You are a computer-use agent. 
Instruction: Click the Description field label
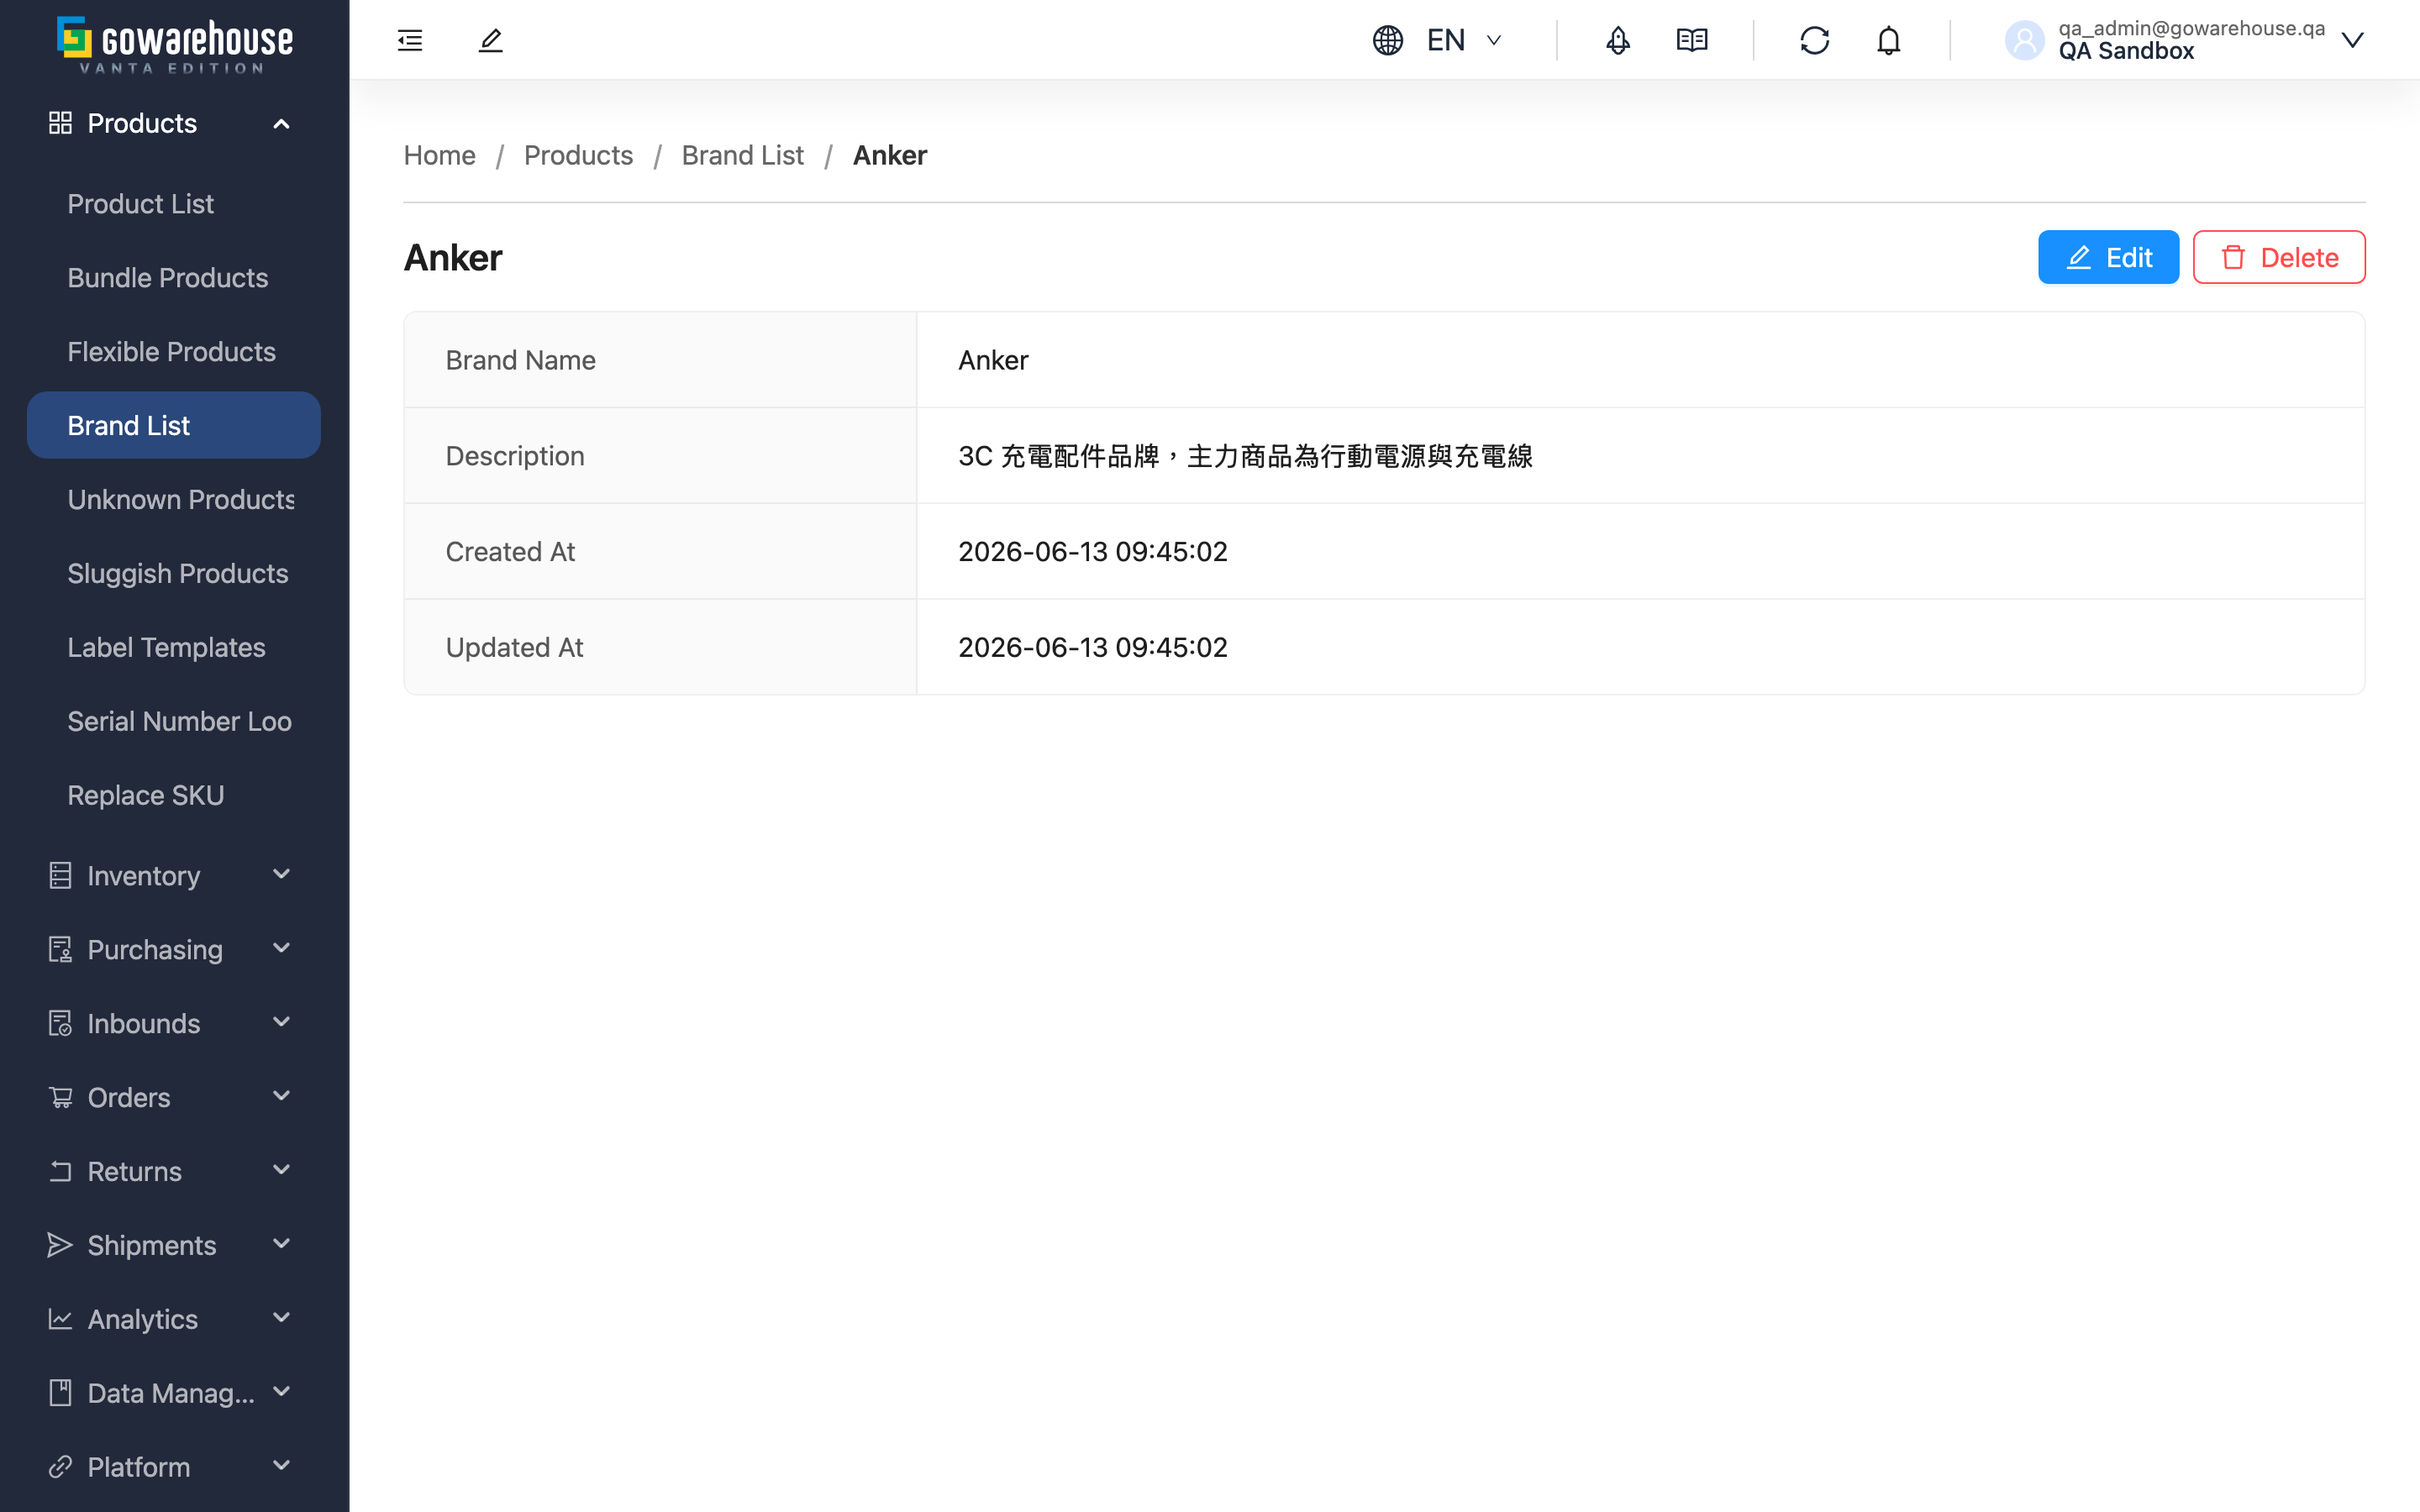pos(515,456)
